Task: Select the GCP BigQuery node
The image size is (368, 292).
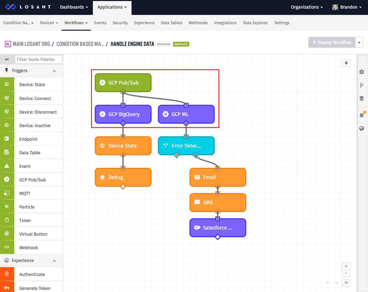Action: [123, 114]
